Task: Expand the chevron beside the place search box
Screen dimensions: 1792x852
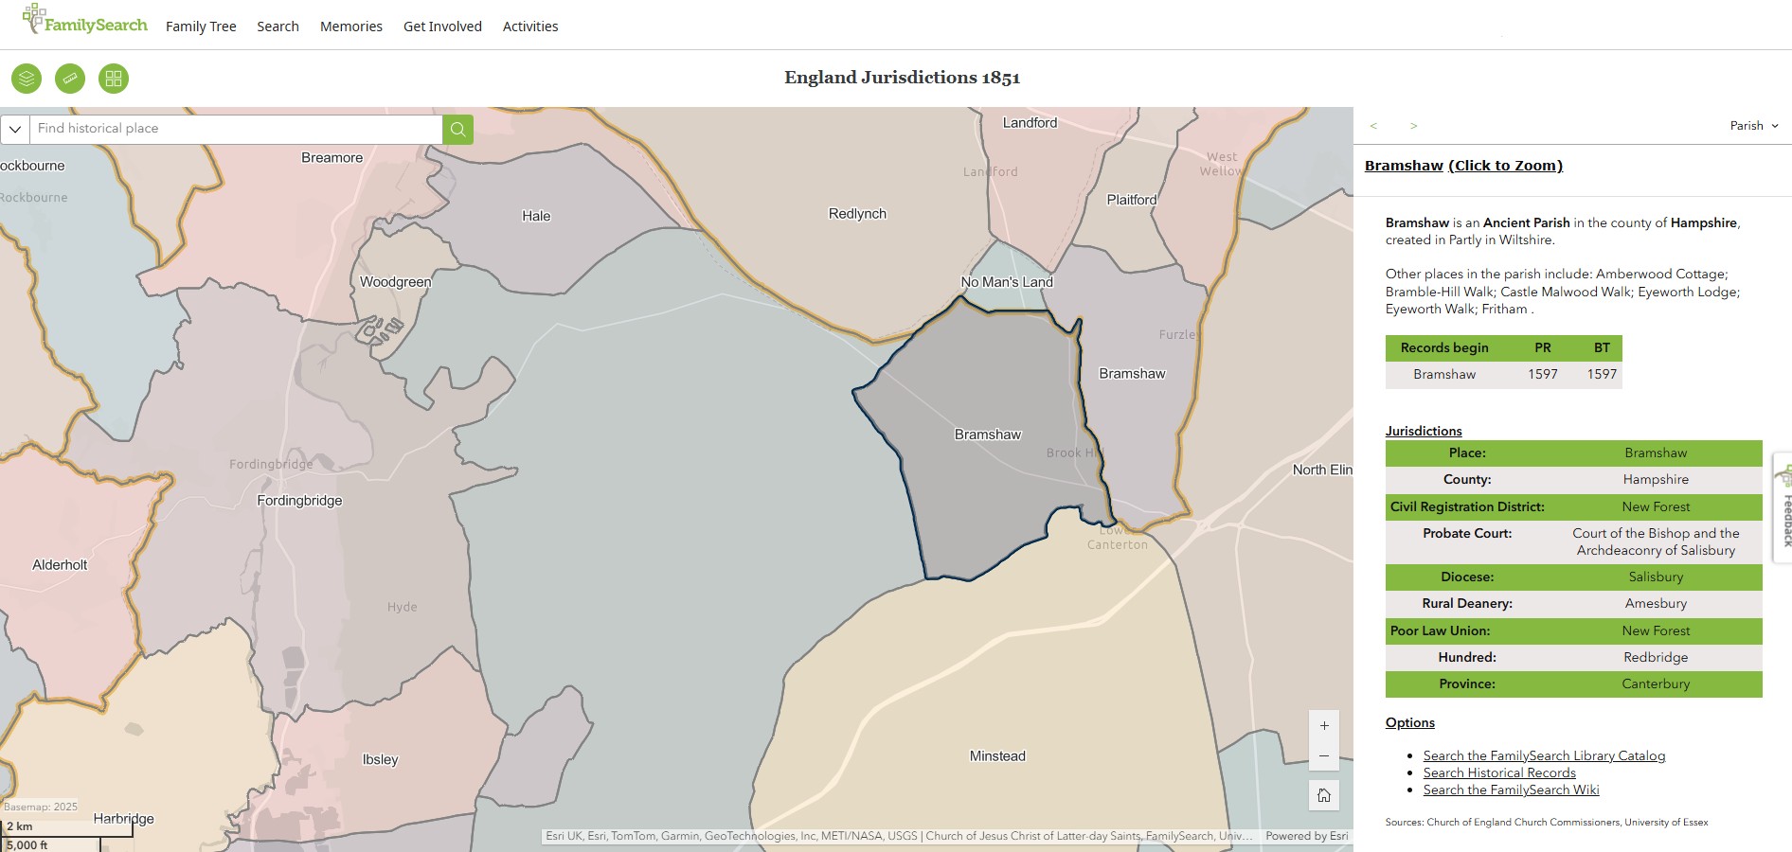Action: (x=14, y=129)
